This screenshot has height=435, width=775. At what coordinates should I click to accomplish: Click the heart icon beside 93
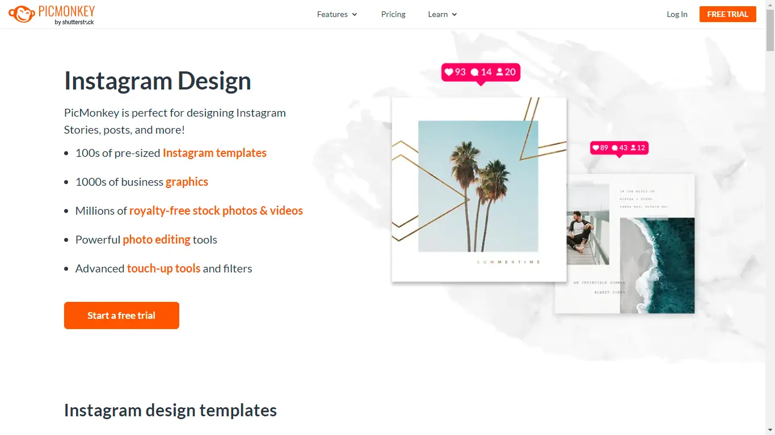(x=449, y=72)
